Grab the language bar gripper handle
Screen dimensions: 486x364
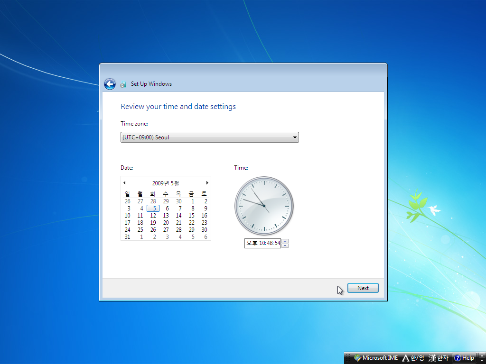point(348,358)
